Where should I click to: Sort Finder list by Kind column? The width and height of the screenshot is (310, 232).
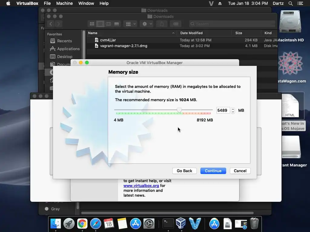tap(269, 33)
